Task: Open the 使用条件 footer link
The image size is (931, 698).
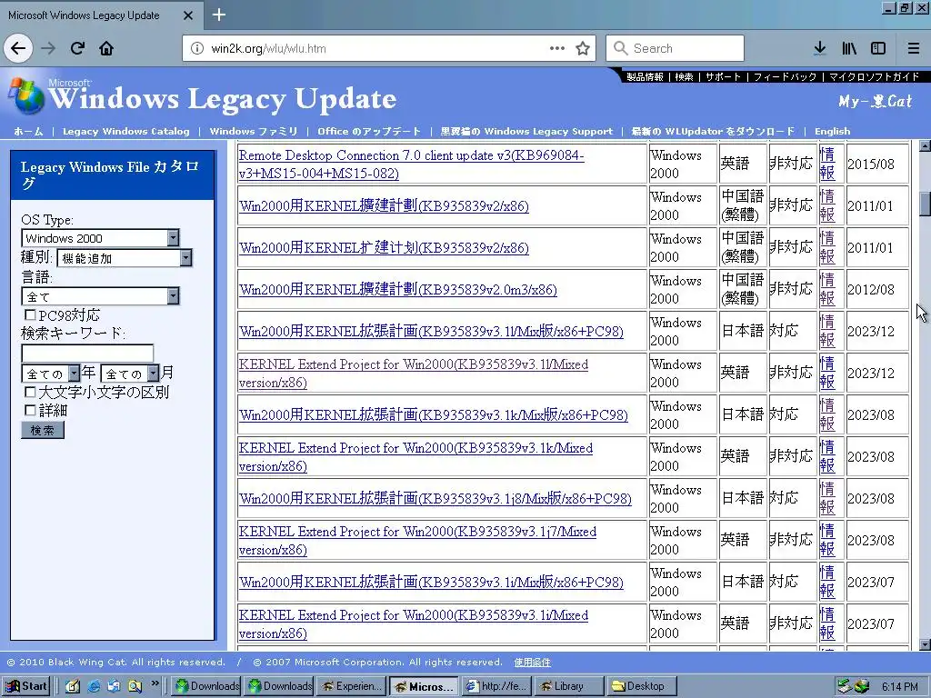Action: tap(532, 663)
